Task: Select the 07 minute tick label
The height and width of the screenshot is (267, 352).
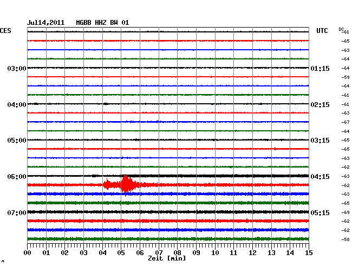Action: tap(159, 253)
